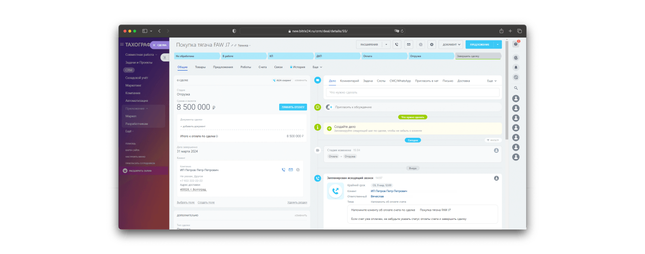The width and height of the screenshot is (645, 254).
Task: Reload the page in address bar
Action: point(402,31)
